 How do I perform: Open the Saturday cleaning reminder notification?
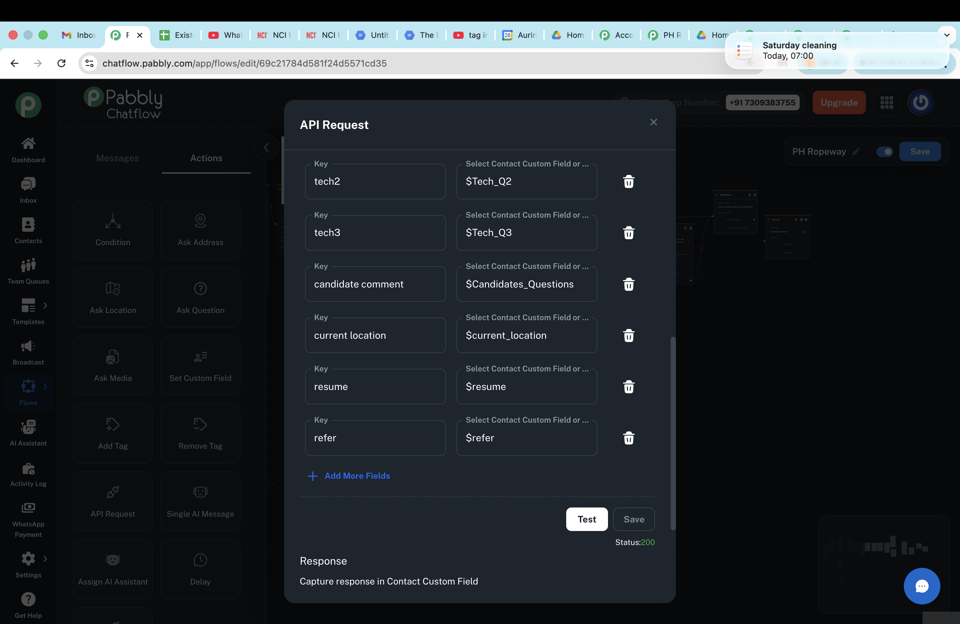pyautogui.click(x=837, y=50)
